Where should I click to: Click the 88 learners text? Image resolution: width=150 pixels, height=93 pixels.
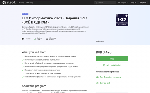coord(100,41)
